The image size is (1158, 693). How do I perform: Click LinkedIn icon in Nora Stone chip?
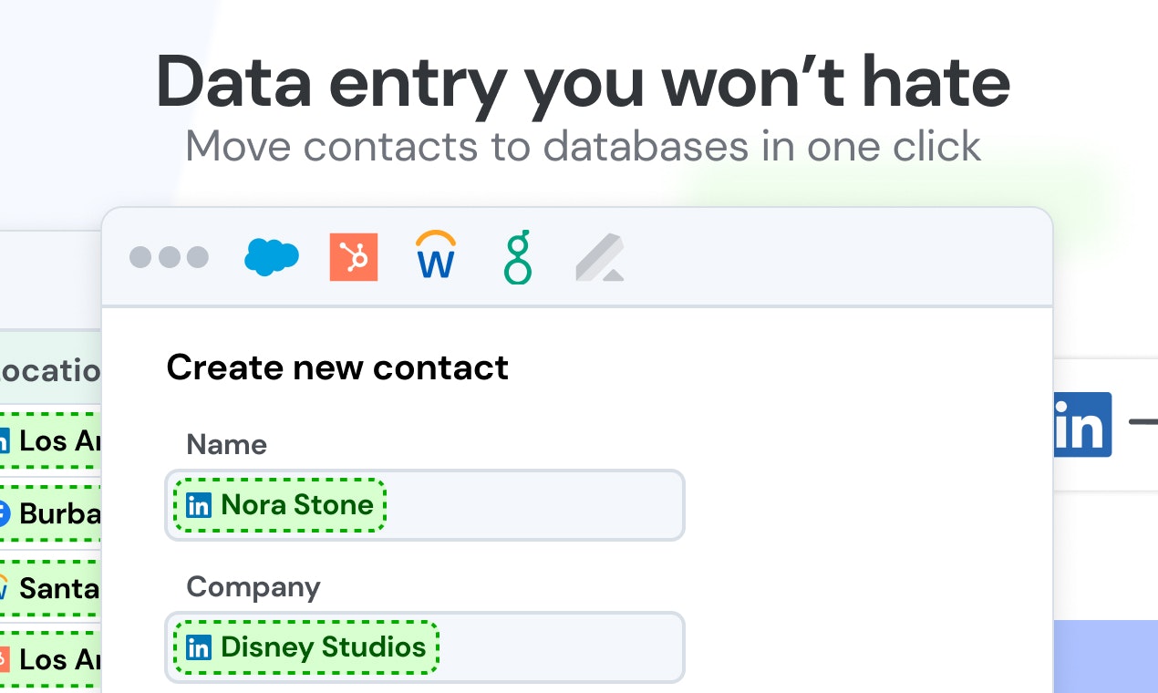click(199, 505)
